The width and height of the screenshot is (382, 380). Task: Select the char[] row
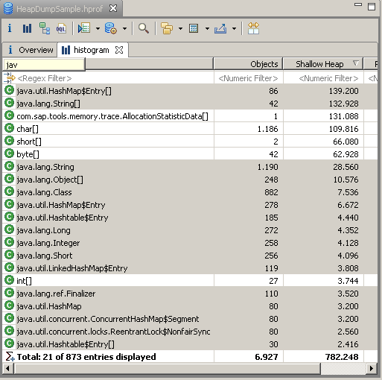click(x=190, y=129)
